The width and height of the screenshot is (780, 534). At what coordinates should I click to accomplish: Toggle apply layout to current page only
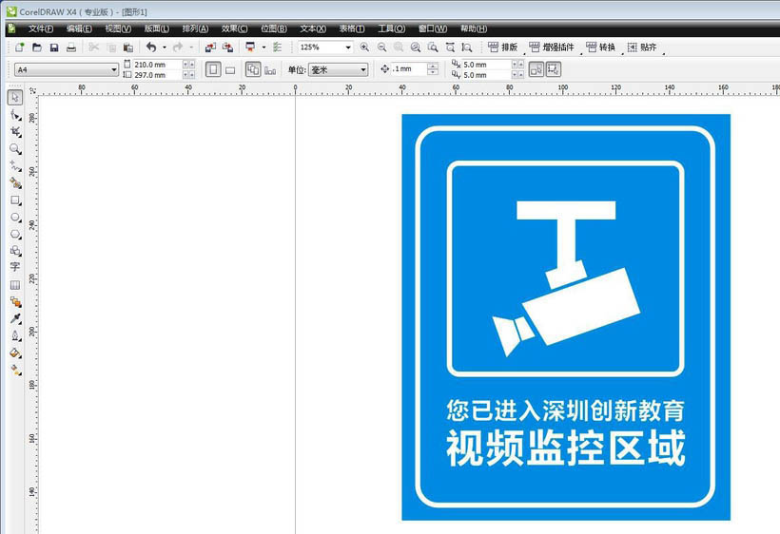[x=270, y=70]
